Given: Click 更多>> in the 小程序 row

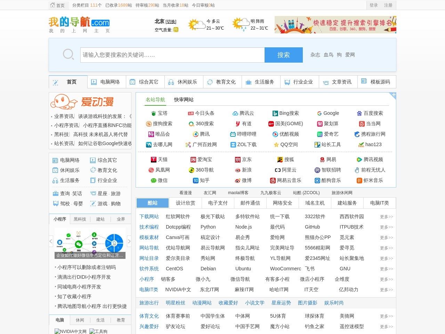Looking at the screenshot, I should pyautogui.click(x=387, y=279).
